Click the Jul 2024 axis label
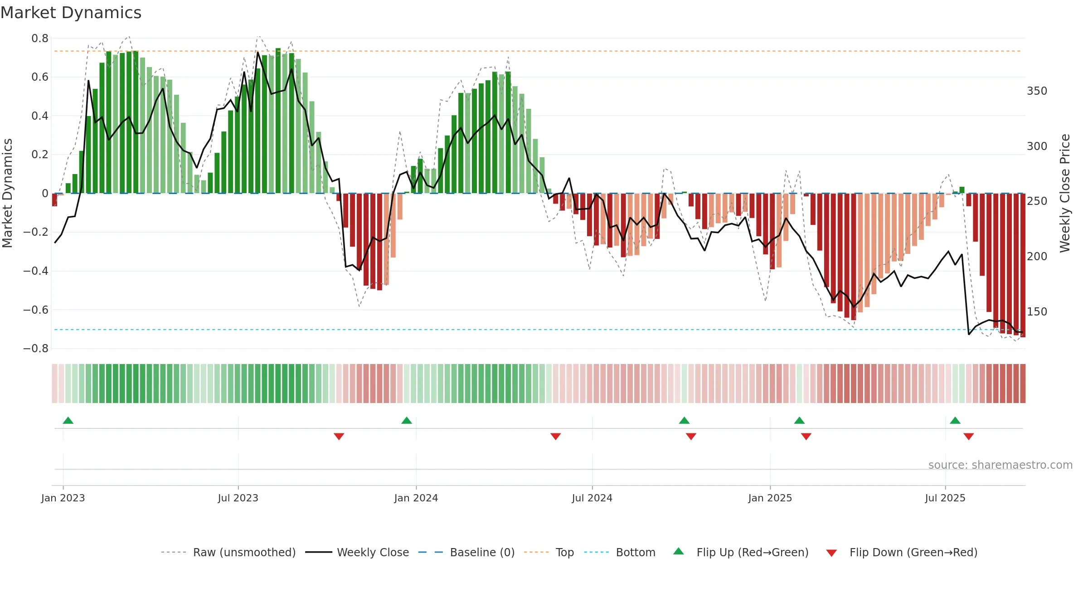 click(x=592, y=498)
